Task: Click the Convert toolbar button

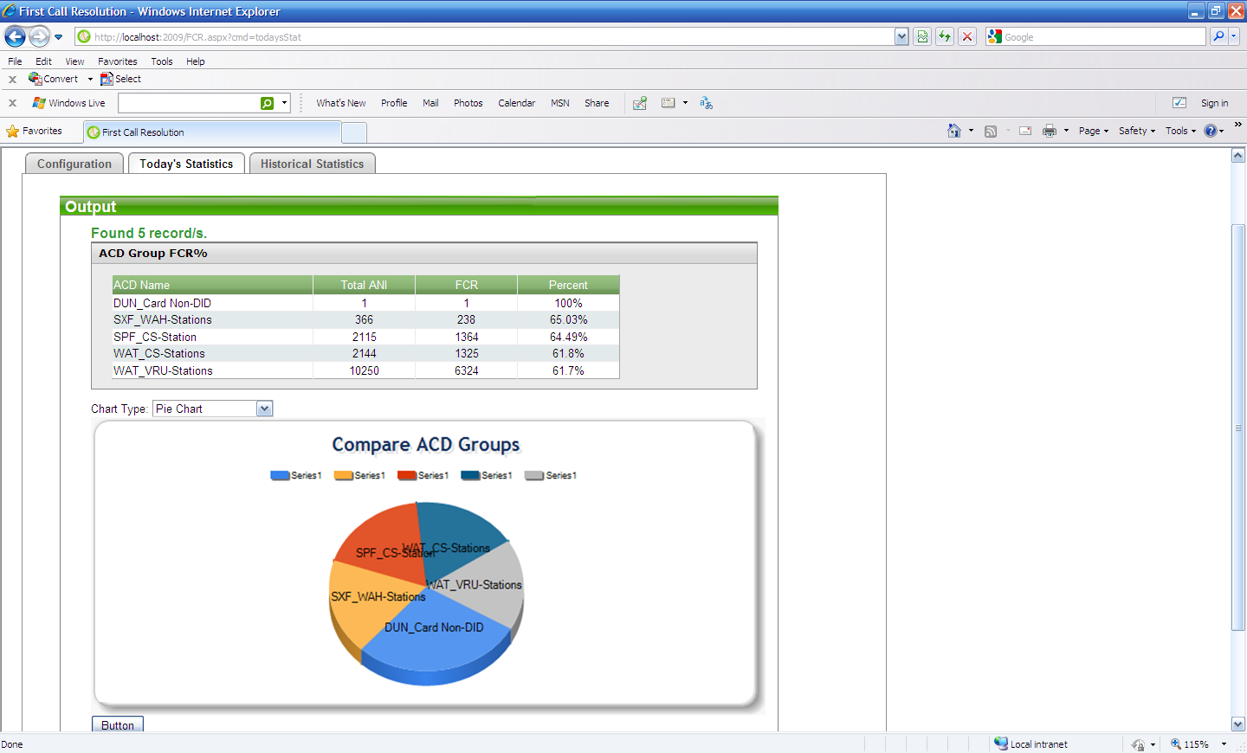Action: tap(54, 79)
